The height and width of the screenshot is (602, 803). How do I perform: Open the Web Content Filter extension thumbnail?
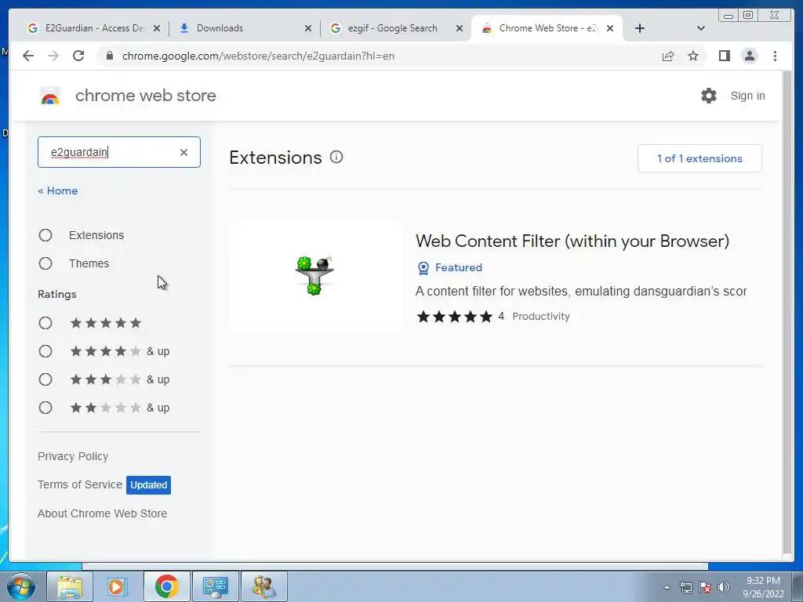point(314,277)
